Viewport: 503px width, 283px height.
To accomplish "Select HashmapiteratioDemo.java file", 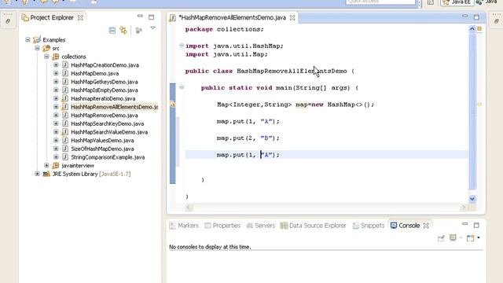I will point(103,98).
